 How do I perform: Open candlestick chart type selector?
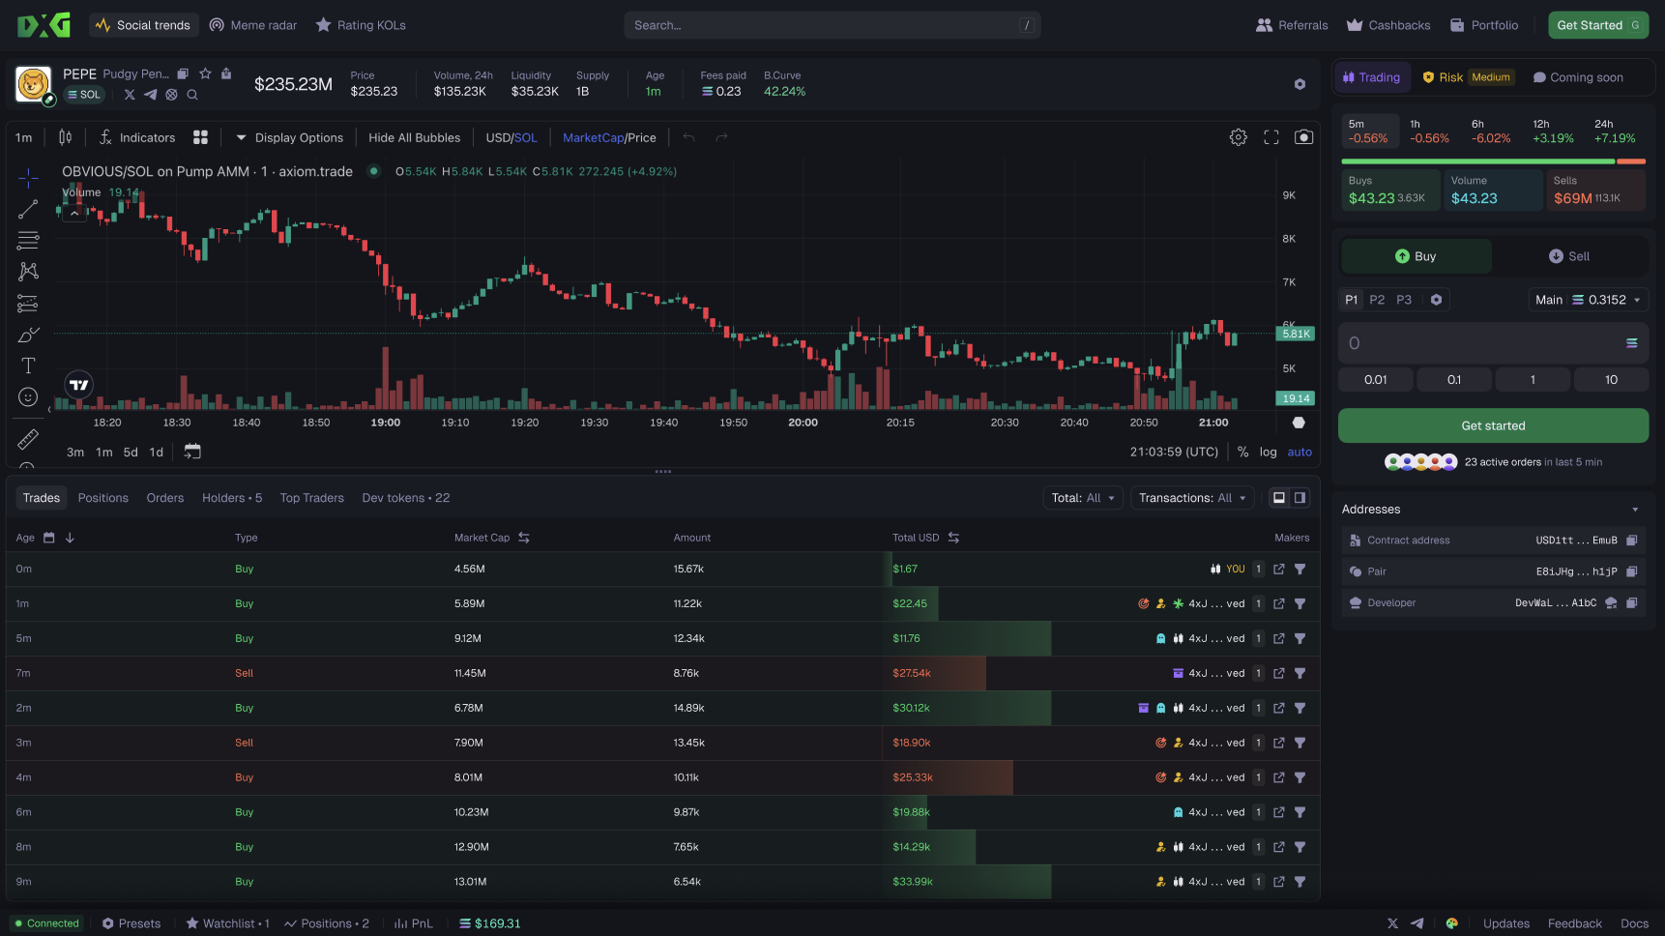click(65, 137)
